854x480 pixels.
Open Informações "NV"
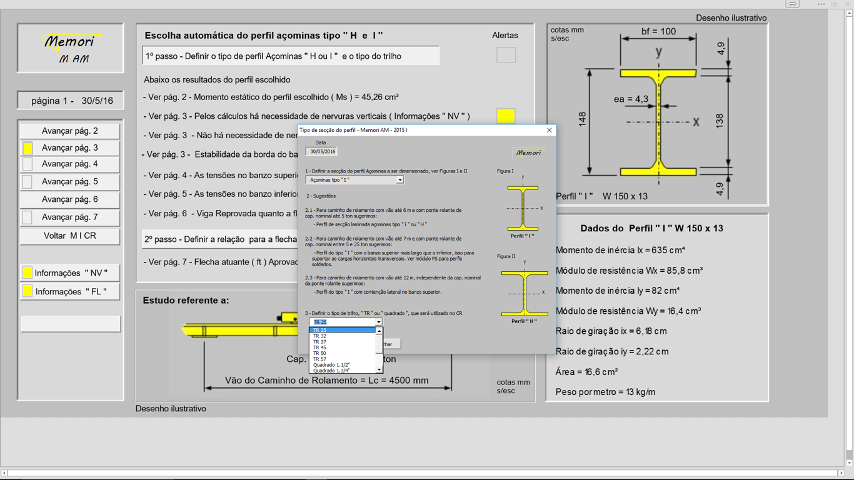tap(70, 272)
